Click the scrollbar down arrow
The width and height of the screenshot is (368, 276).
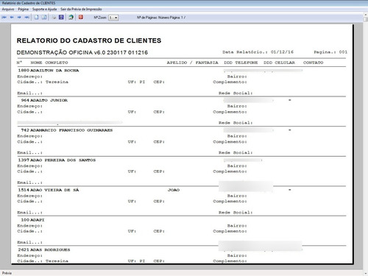366,273
